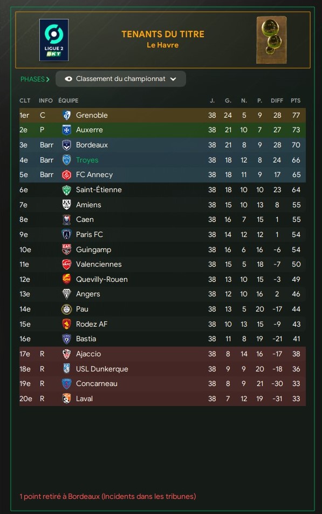The height and width of the screenshot is (514, 322).
Task: Click the golden trophy image
Action: 271,40
